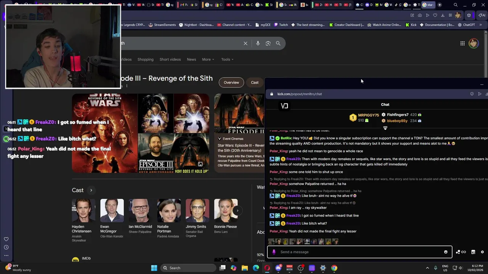
Task: Open the Natalie Portman cast card
Action: coord(169,219)
